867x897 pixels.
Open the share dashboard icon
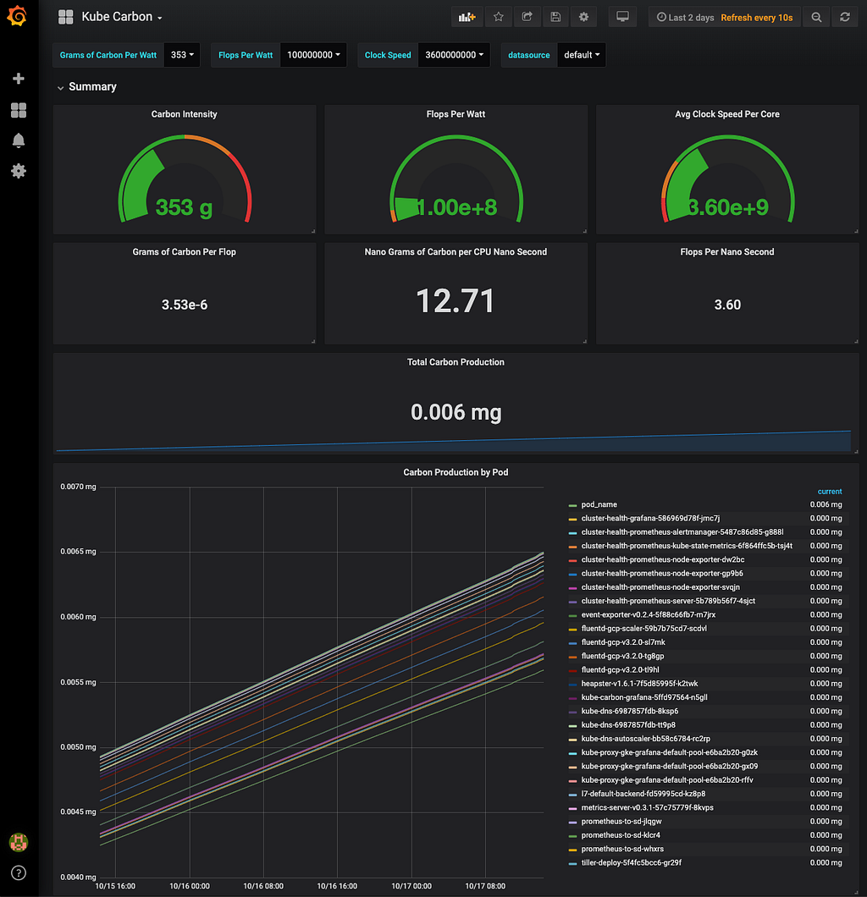[527, 17]
